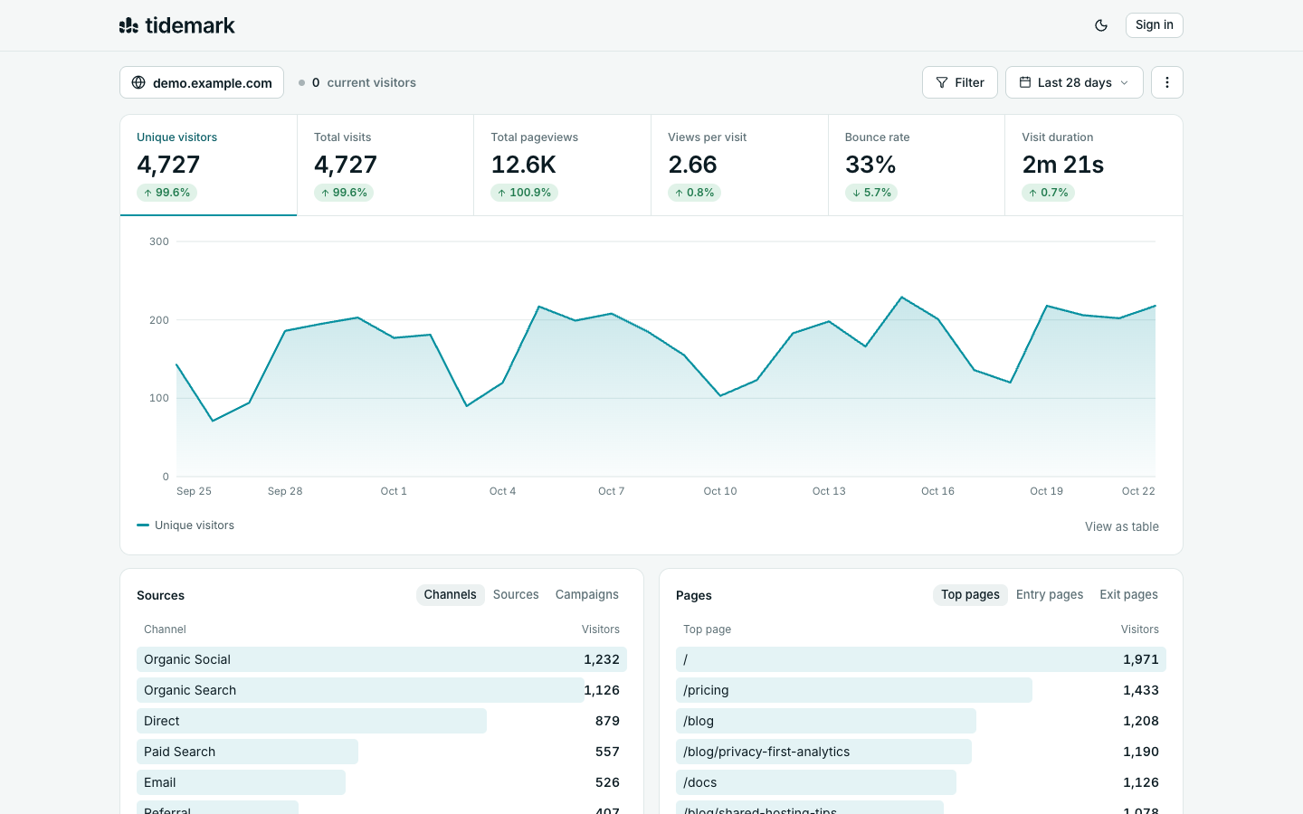Select the Unique visitors metric card
The image size is (1303, 814).
208,165
